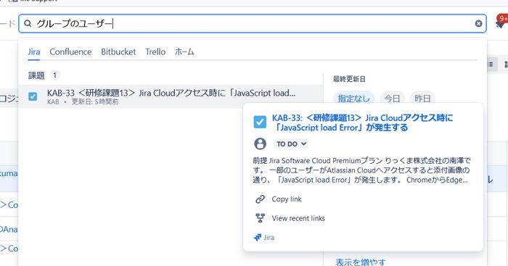Switch to the Confluence tab
This screenshot has height=266, width=508.
[70, 51]
